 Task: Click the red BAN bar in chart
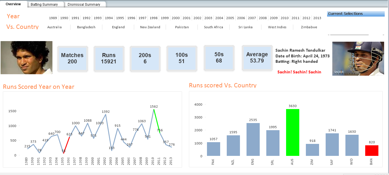tap(372, 150)
